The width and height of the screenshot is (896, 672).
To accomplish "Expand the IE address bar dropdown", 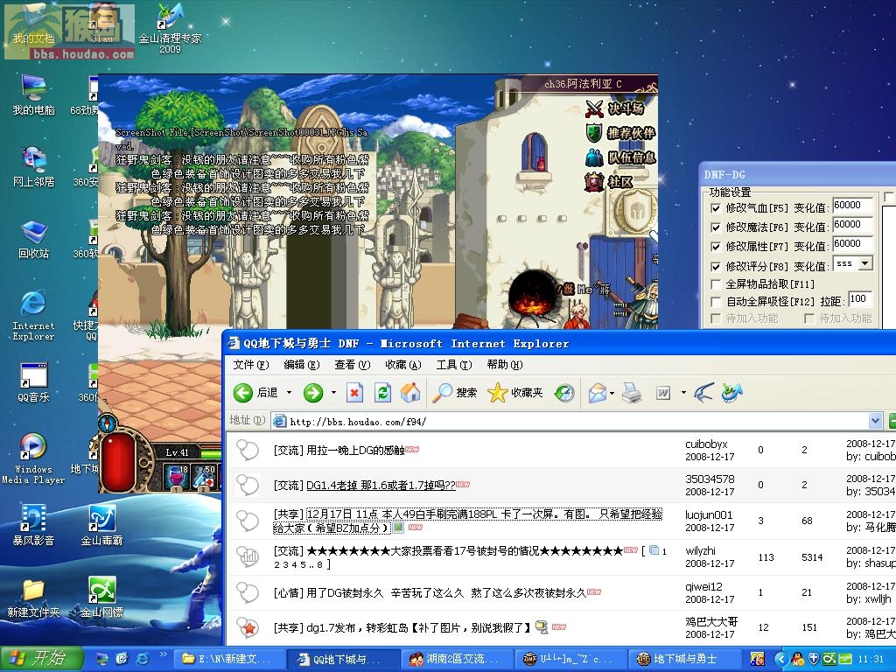I will click(x=875, y=421).
